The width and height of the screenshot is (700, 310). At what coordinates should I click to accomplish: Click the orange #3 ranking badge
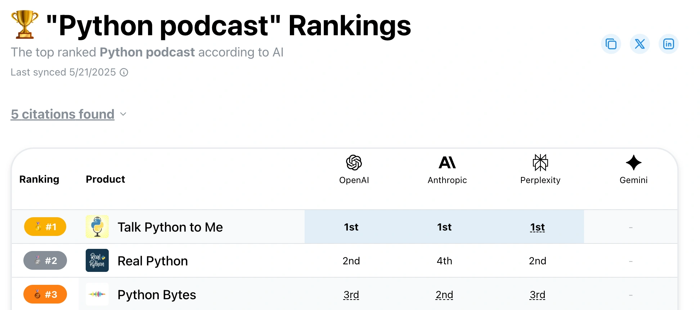click(x=45, y=294)
